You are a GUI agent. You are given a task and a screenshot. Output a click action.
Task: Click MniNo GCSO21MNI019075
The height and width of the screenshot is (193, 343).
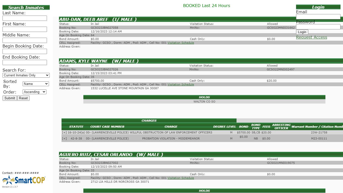281,163
